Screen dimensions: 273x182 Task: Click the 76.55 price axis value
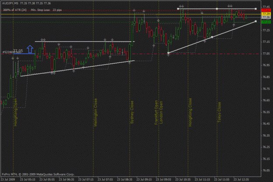point(266,112)
